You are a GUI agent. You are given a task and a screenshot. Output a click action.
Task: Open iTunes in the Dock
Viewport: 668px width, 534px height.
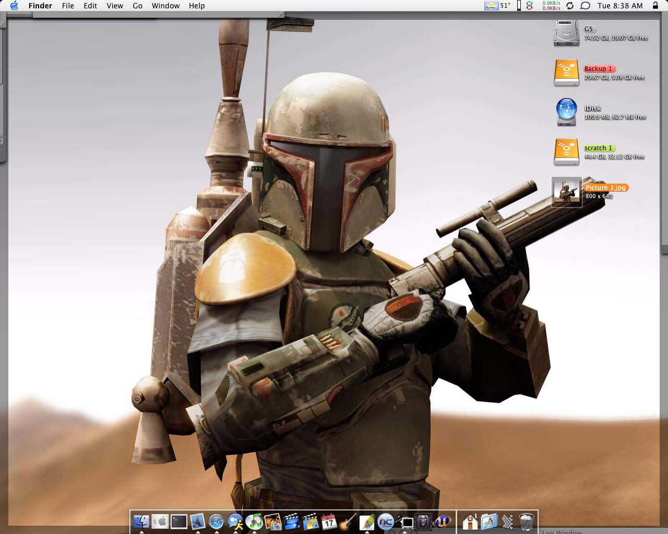tap(254, 521)
